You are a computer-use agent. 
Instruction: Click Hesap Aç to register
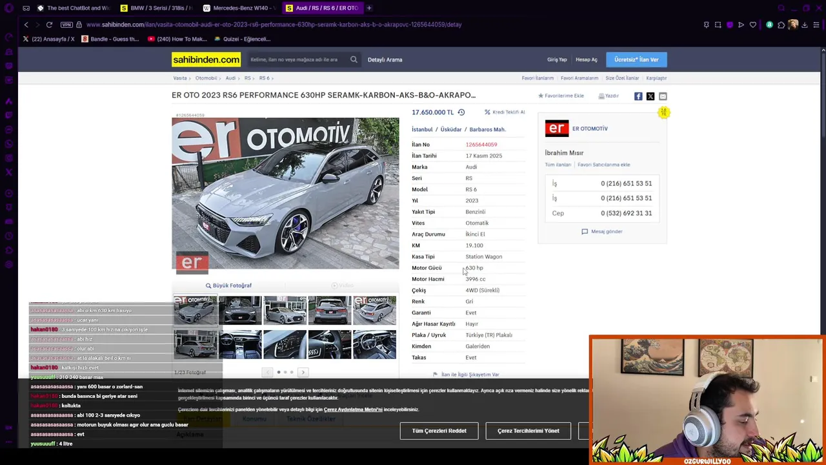[586, 59]
